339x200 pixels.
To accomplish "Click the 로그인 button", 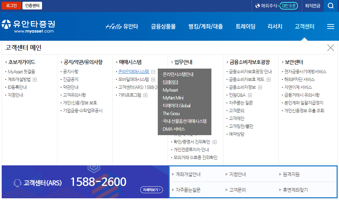I will coord(12,6).
